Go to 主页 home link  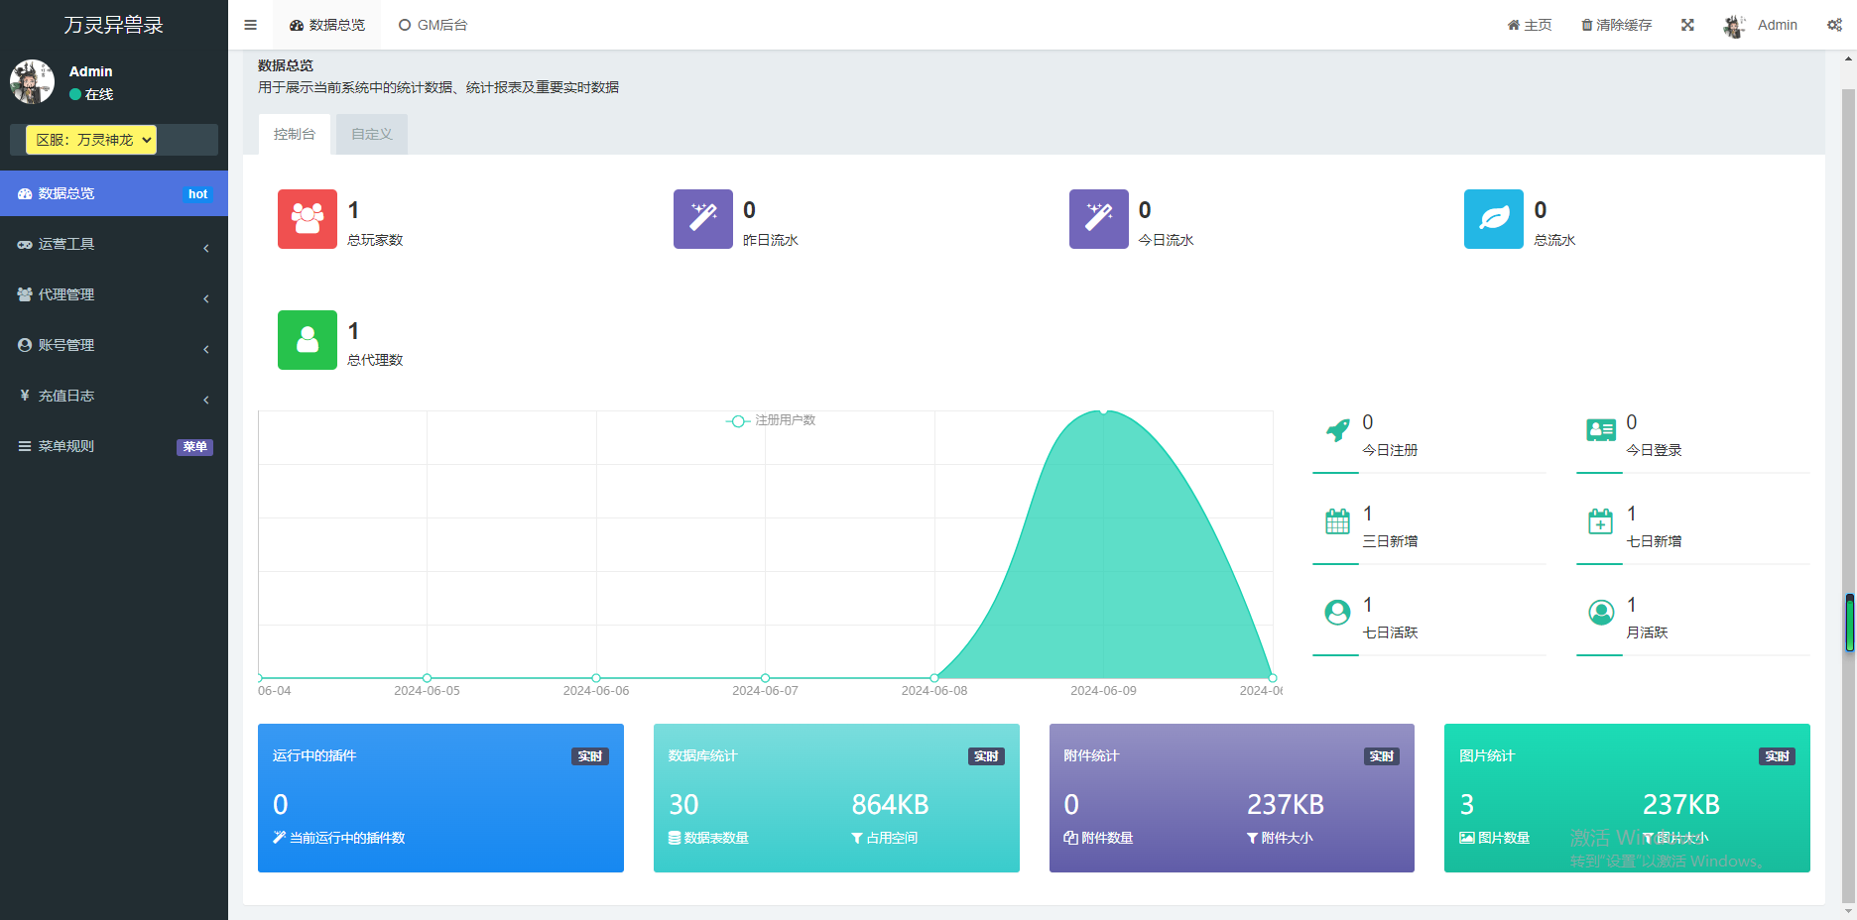pos(1529,25)
